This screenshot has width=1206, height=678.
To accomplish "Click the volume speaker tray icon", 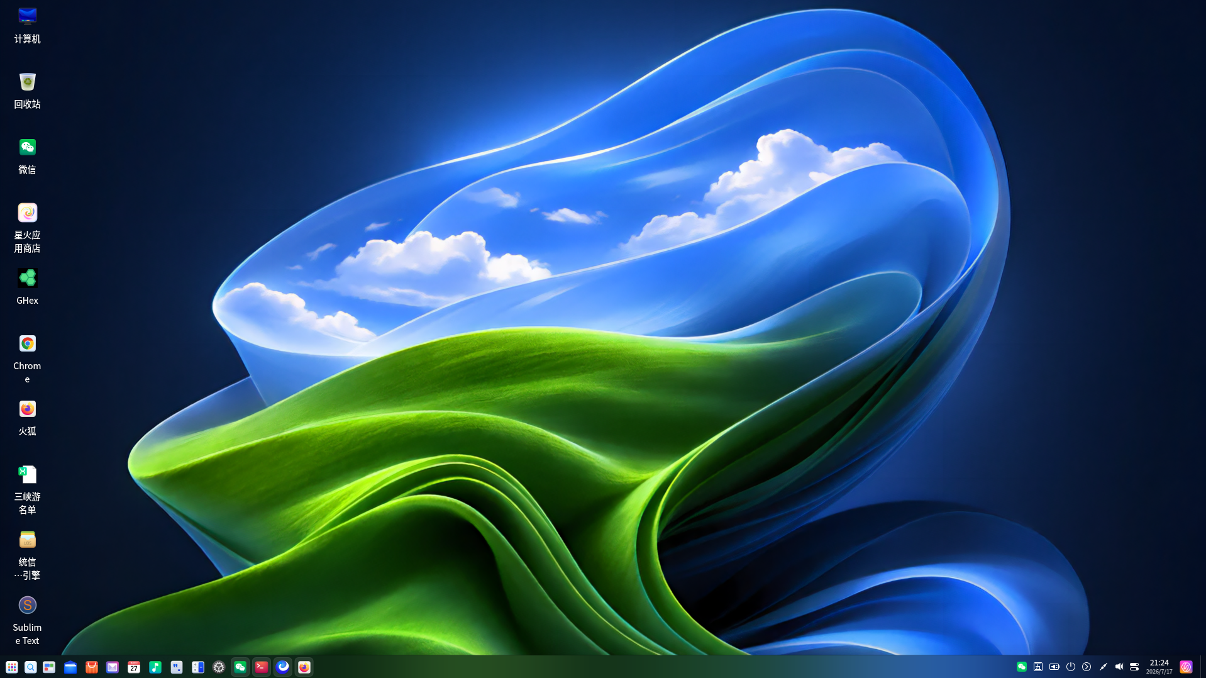I will pos(1119,667).
